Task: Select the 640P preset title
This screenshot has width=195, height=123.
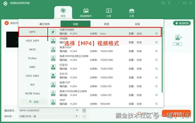Action: coord(62,100)
